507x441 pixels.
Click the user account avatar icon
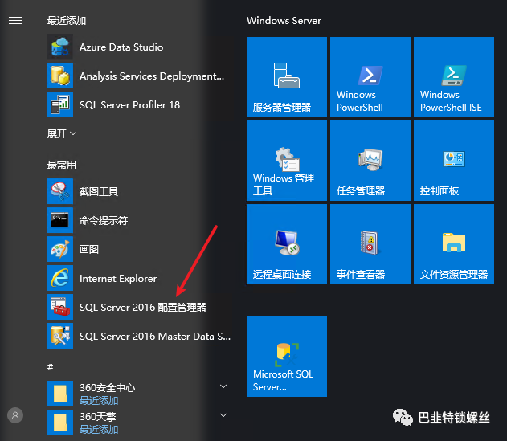(x=15, y=415)
